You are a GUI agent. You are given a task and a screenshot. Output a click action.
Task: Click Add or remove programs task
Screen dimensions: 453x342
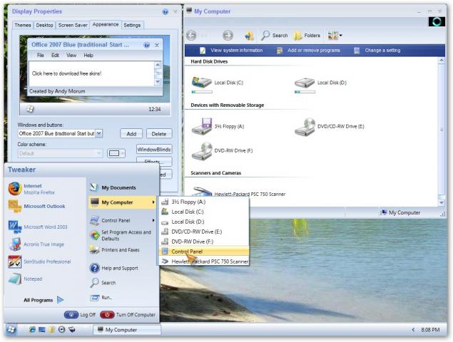tap(308, 50)
